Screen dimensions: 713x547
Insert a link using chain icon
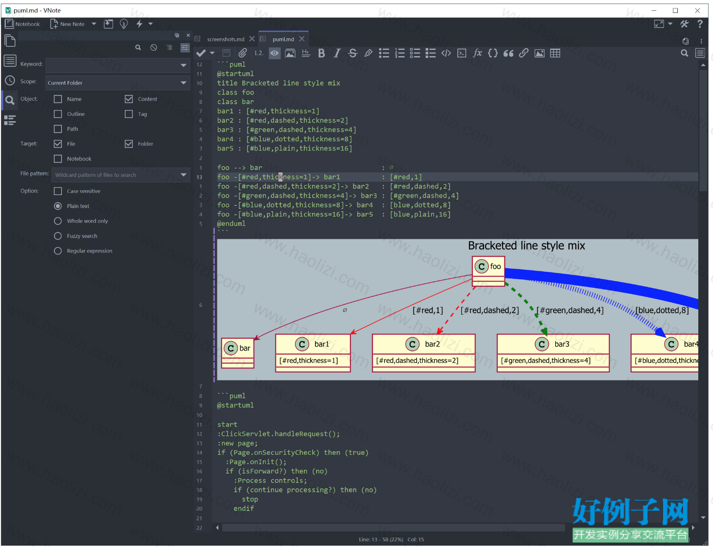524,53
